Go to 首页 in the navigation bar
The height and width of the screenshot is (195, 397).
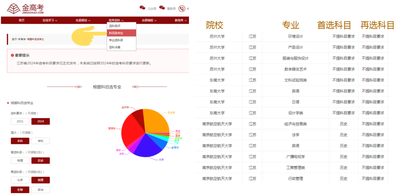(x=22, y=20)
